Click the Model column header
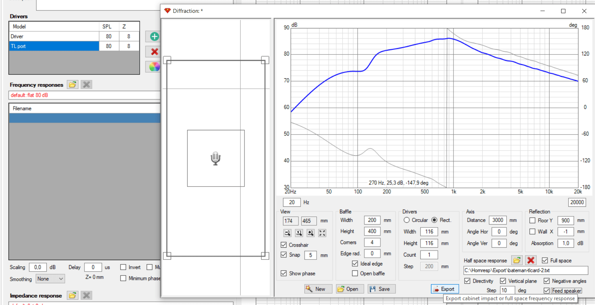 click(x=54, y=26)
